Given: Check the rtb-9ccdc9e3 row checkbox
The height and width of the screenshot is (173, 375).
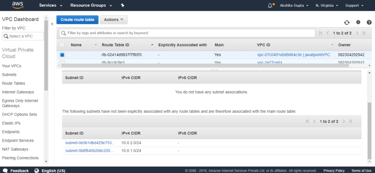Looking at the screenshot, I should pyautogui.click(x=62, y=62).
